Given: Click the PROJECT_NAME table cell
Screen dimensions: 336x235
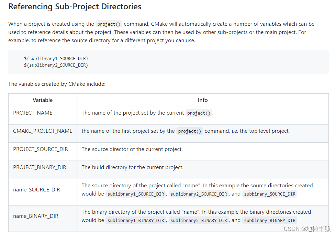Looking at the screenshot, I should click(33, 113).
